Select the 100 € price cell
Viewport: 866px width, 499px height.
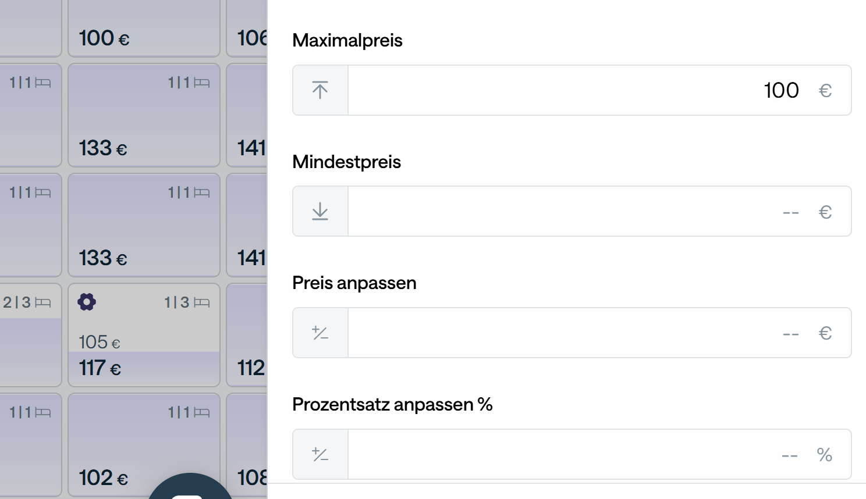pos(144,29)
